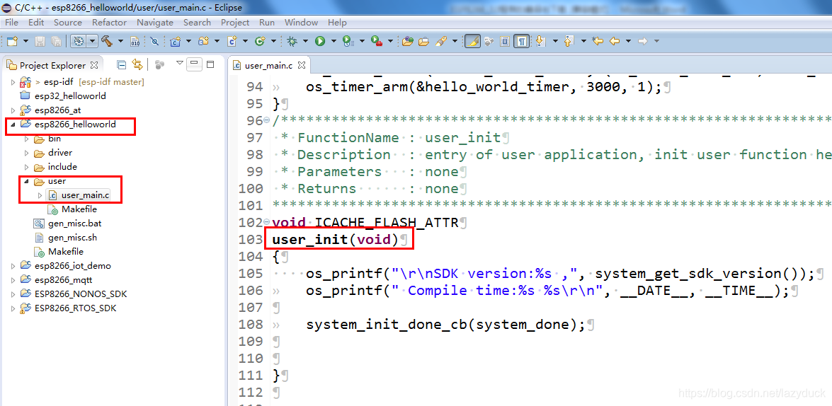
Task: Click the Forward navigation arrow
Action: click(642, 41)
